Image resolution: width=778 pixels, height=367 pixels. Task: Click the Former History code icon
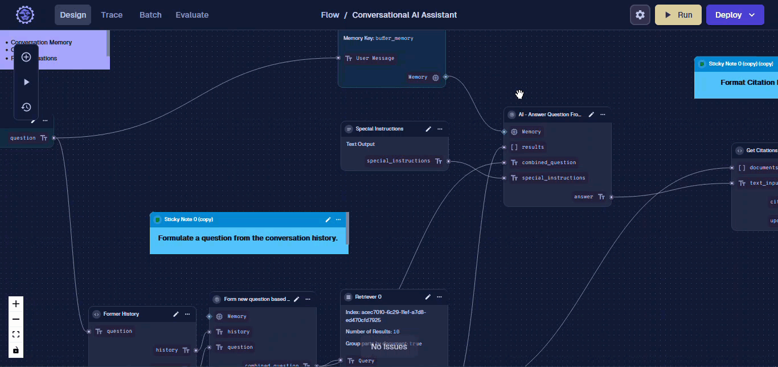click(x=96, y=314)
